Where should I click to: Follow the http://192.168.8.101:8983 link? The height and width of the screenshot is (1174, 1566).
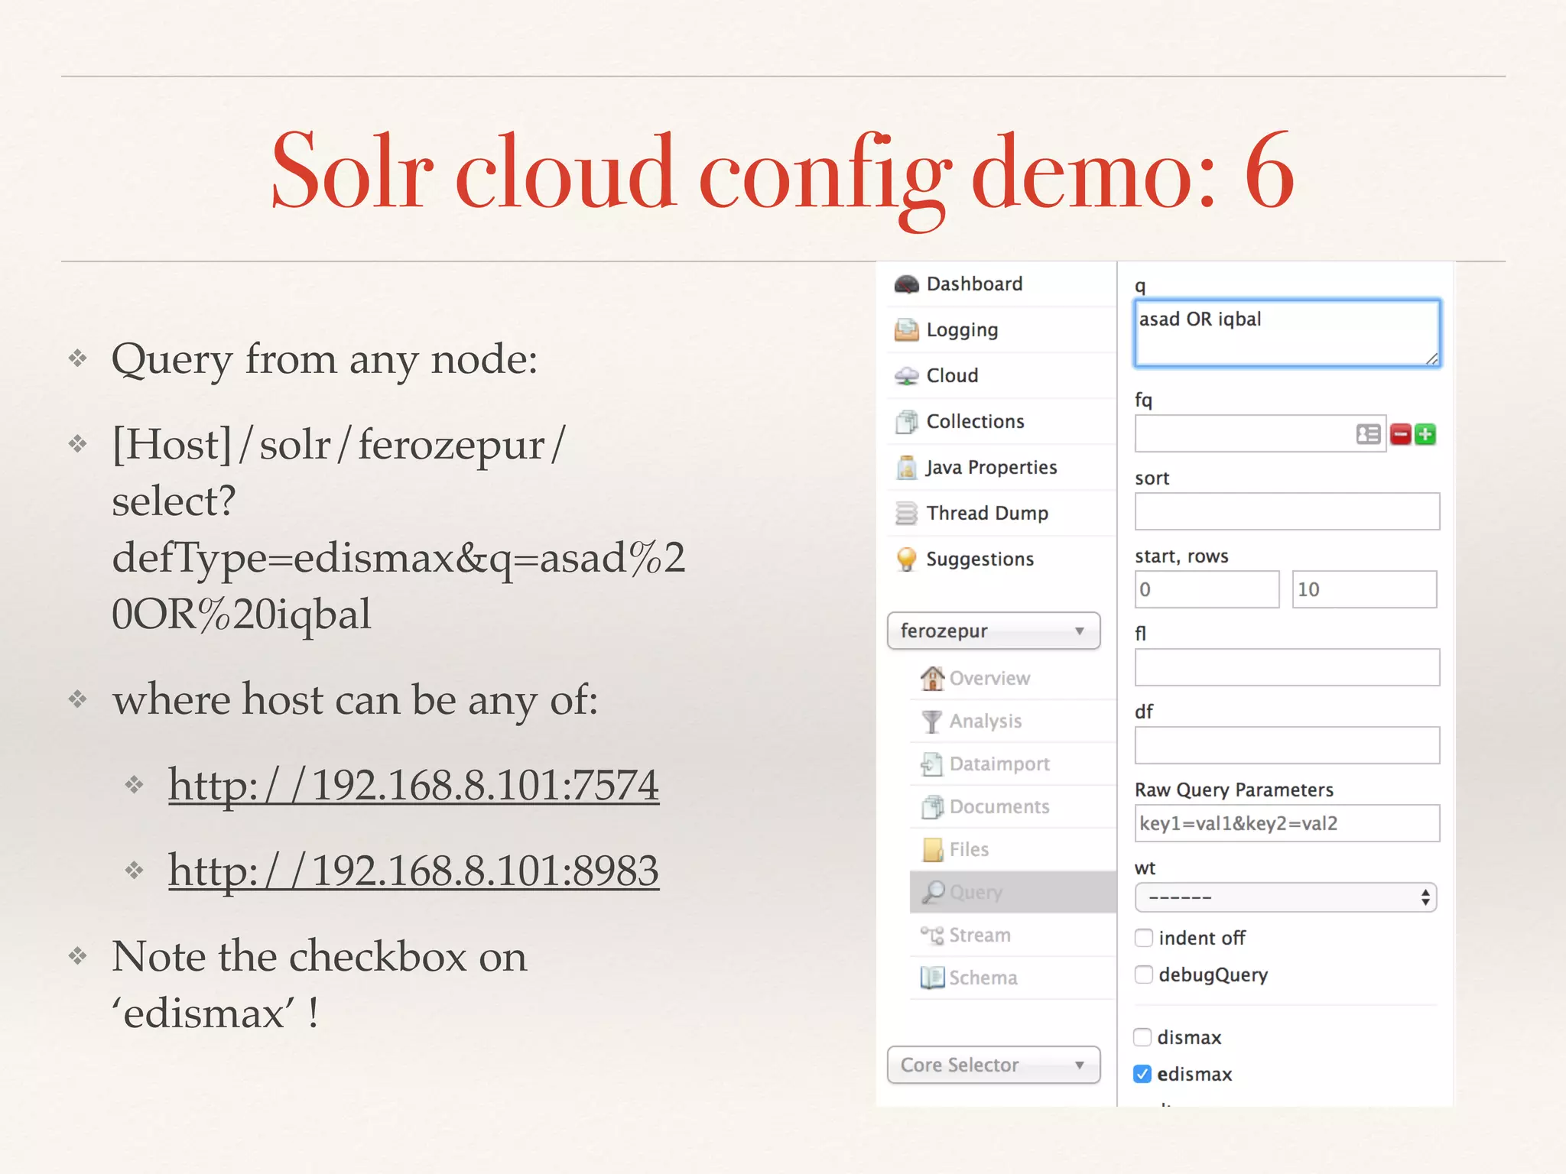(x=414, y=871)
